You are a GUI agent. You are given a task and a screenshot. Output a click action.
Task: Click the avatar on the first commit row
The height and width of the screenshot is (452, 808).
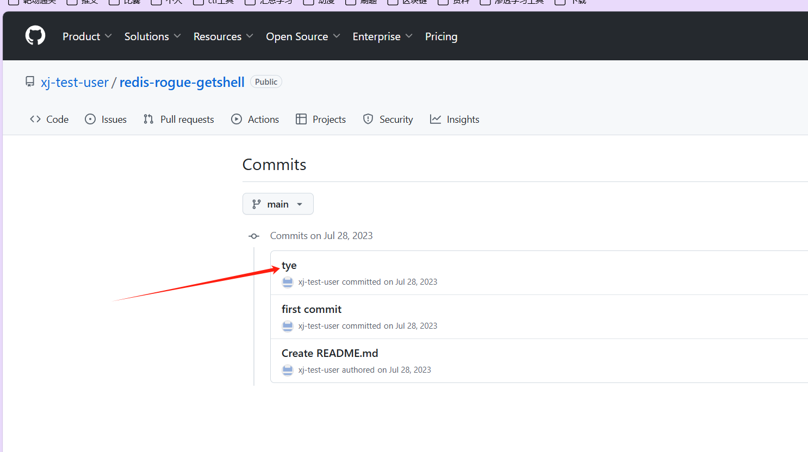click(x=288, y=326)
